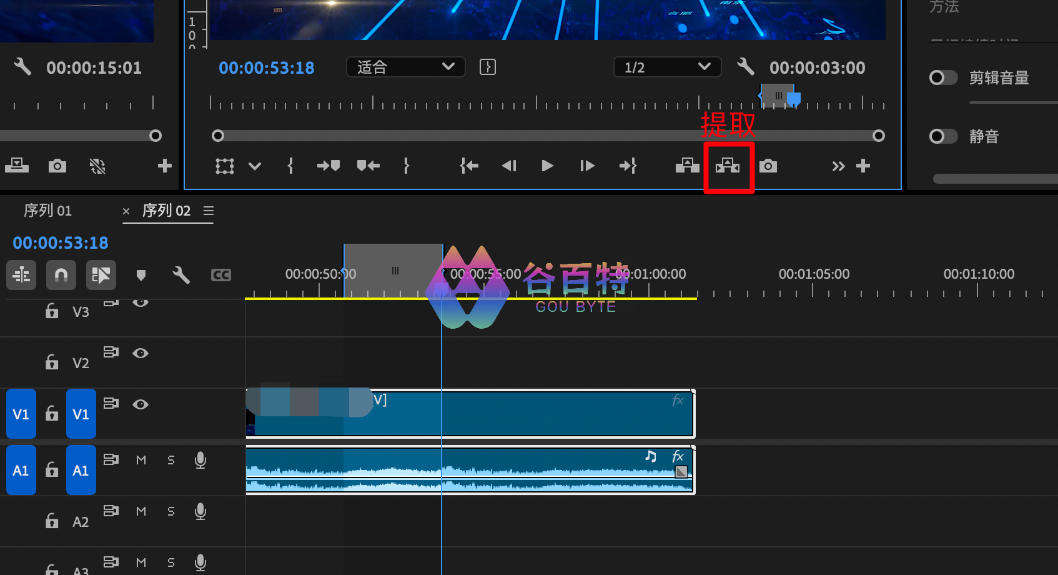Enable the 剪辑音量 toggle switch
Viewport: 1058px width, 575px height.
943,77
